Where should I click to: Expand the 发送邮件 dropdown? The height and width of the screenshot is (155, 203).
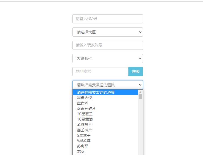pos(107,58)
